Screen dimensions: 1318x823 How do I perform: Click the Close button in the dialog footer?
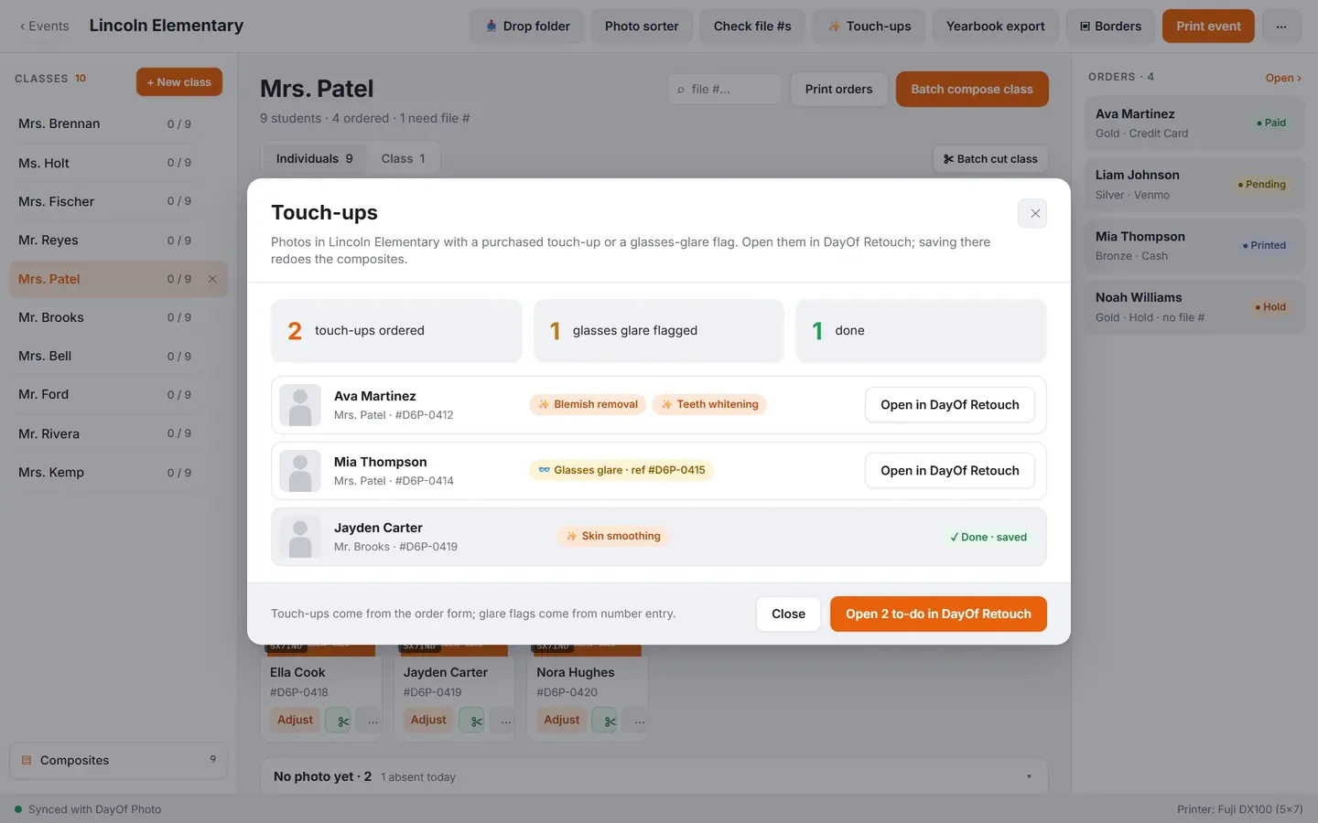(x=788, y=614)
